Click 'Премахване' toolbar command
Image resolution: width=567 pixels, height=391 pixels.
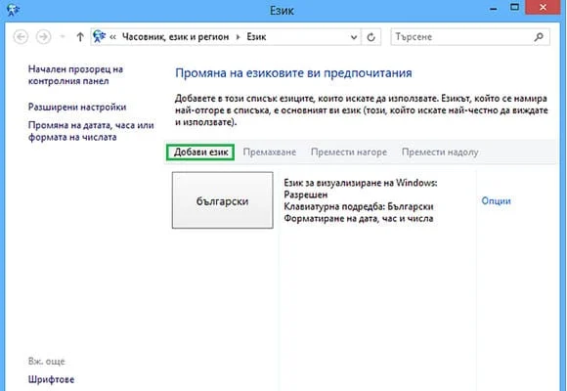click(x=270, y=152)
